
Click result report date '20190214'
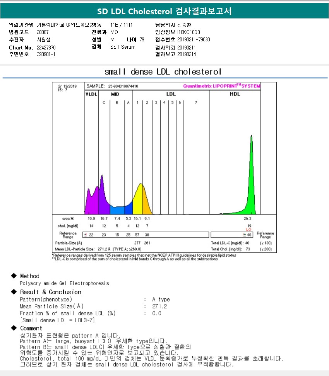click(x=187, y=54)
